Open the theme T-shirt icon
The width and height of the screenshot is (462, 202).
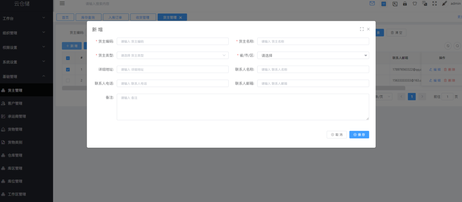(415, 4)
